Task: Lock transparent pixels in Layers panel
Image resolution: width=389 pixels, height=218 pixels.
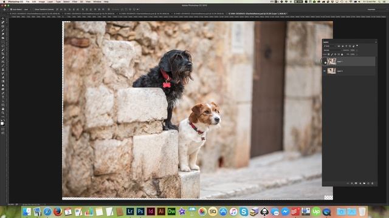Action: pyautogui.click(x=328, y=54)
